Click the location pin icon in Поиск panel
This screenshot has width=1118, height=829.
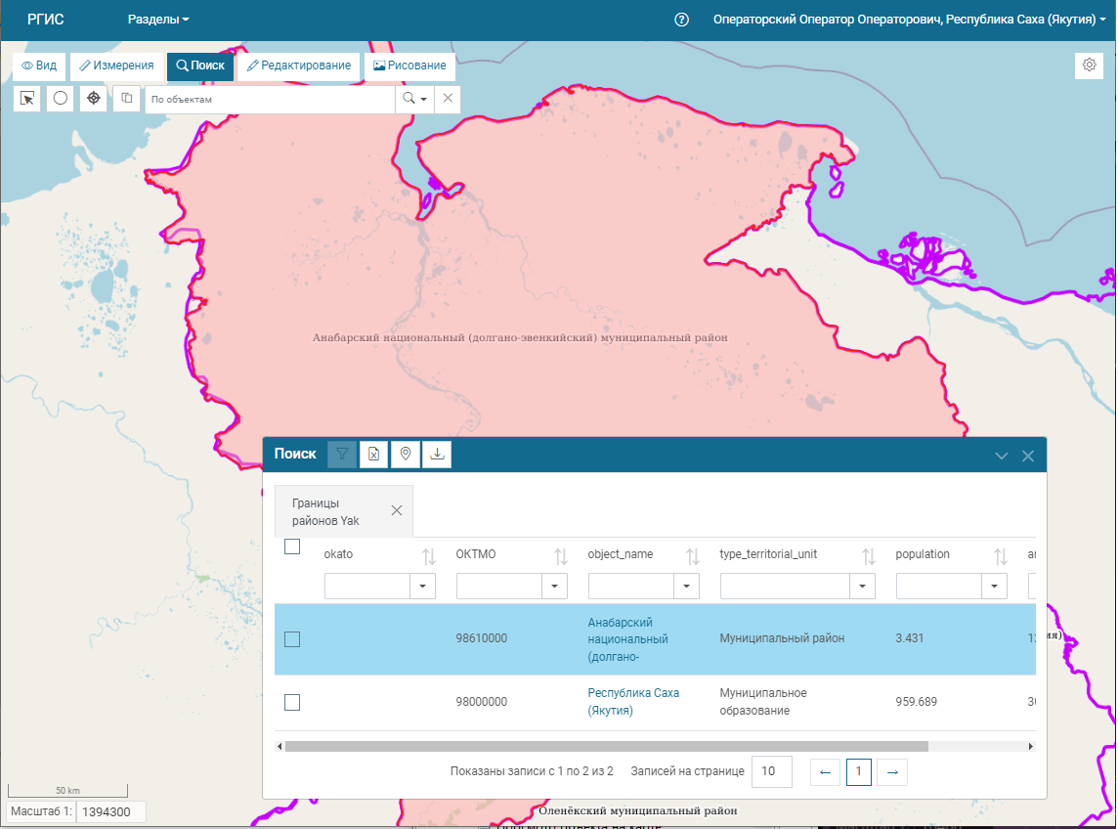[405, 454]
